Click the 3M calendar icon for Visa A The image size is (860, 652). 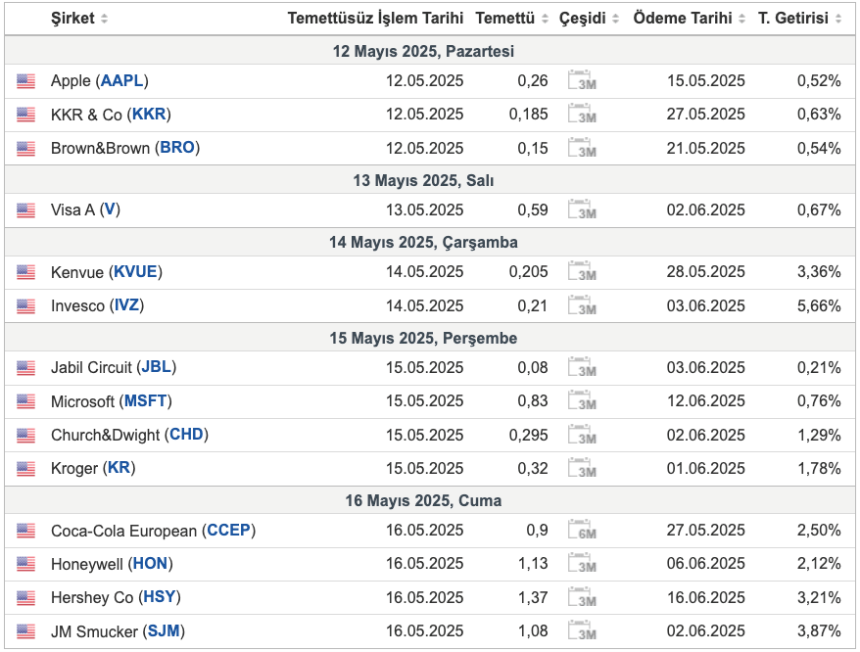(x=582, y=210)
